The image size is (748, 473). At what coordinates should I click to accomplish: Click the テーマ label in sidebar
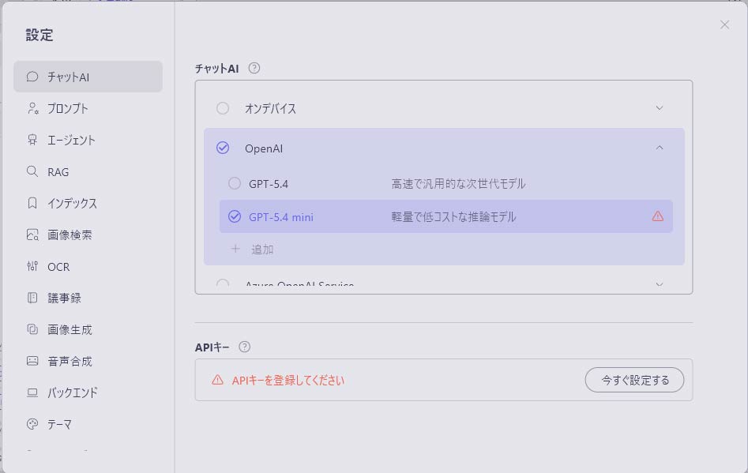tap(59, 424)
